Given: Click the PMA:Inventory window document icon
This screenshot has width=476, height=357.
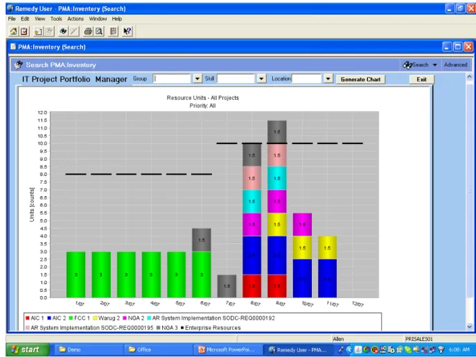Looking at the screenshot, I should tap(13, 46).
